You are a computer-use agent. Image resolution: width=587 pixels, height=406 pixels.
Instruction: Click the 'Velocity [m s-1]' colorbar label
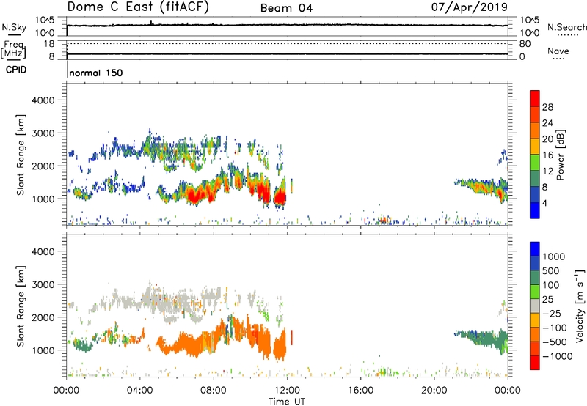pos(580,306)
